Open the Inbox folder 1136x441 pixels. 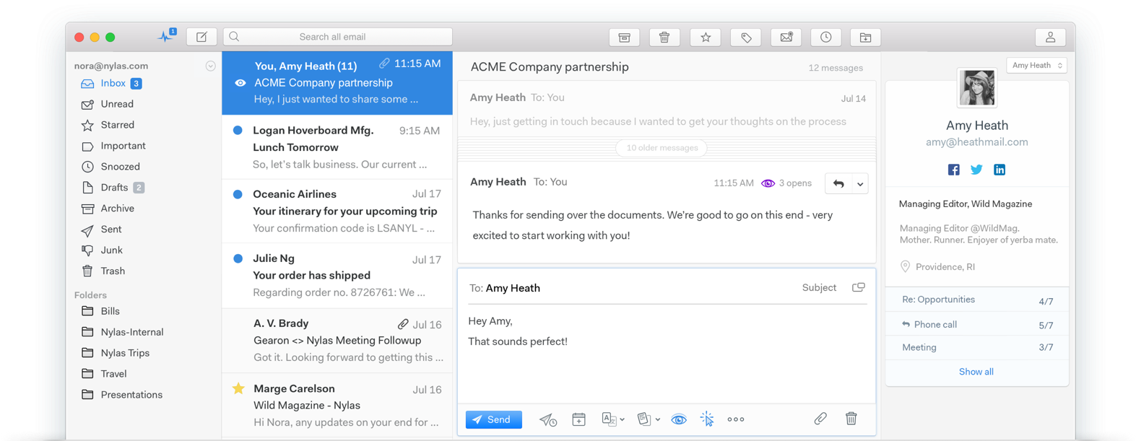coord(112,84)
